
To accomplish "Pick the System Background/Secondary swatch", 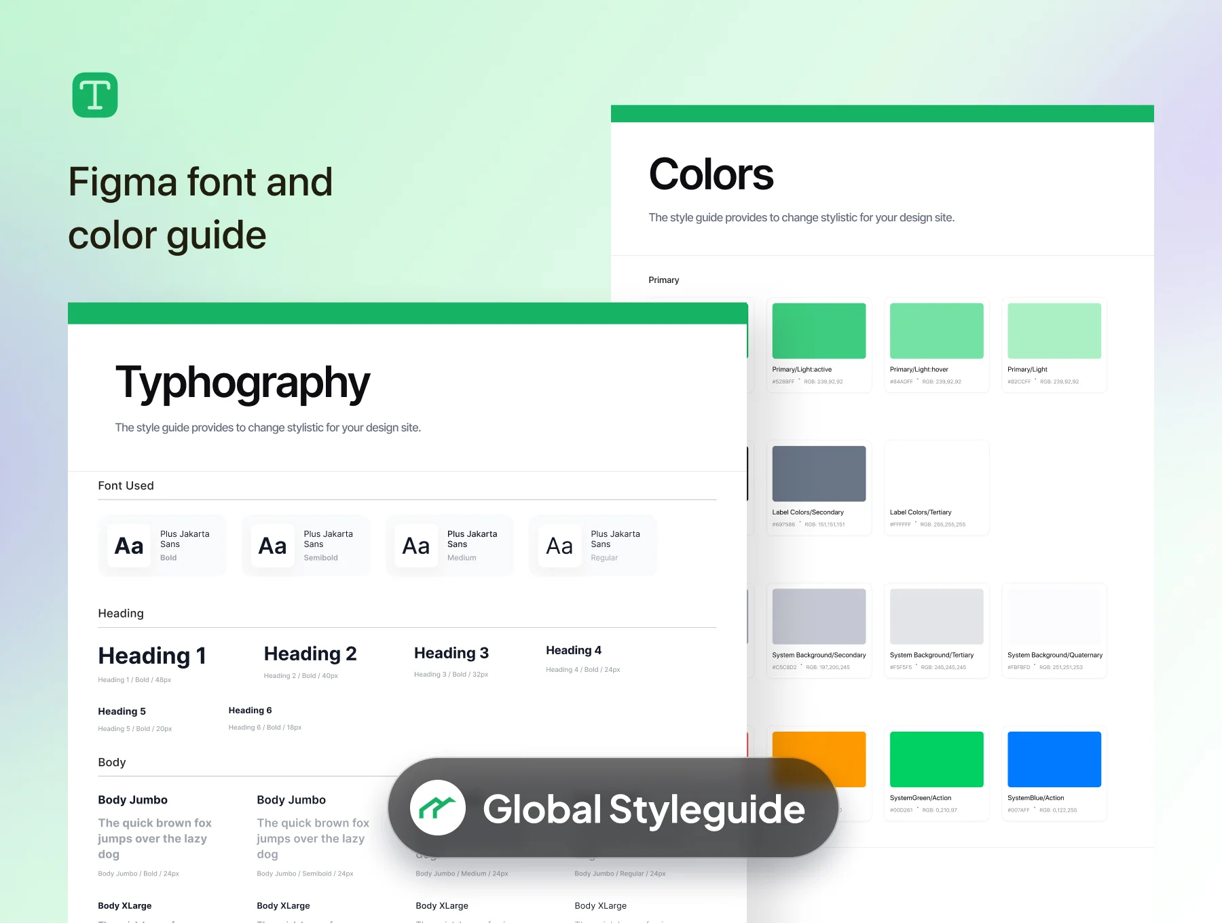I will pyautogui.click(x=819, y=616).
